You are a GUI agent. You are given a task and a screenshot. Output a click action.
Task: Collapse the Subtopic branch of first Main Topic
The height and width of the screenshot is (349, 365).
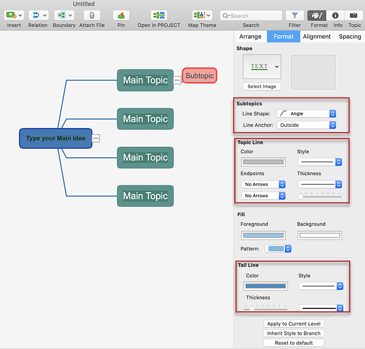177,80
